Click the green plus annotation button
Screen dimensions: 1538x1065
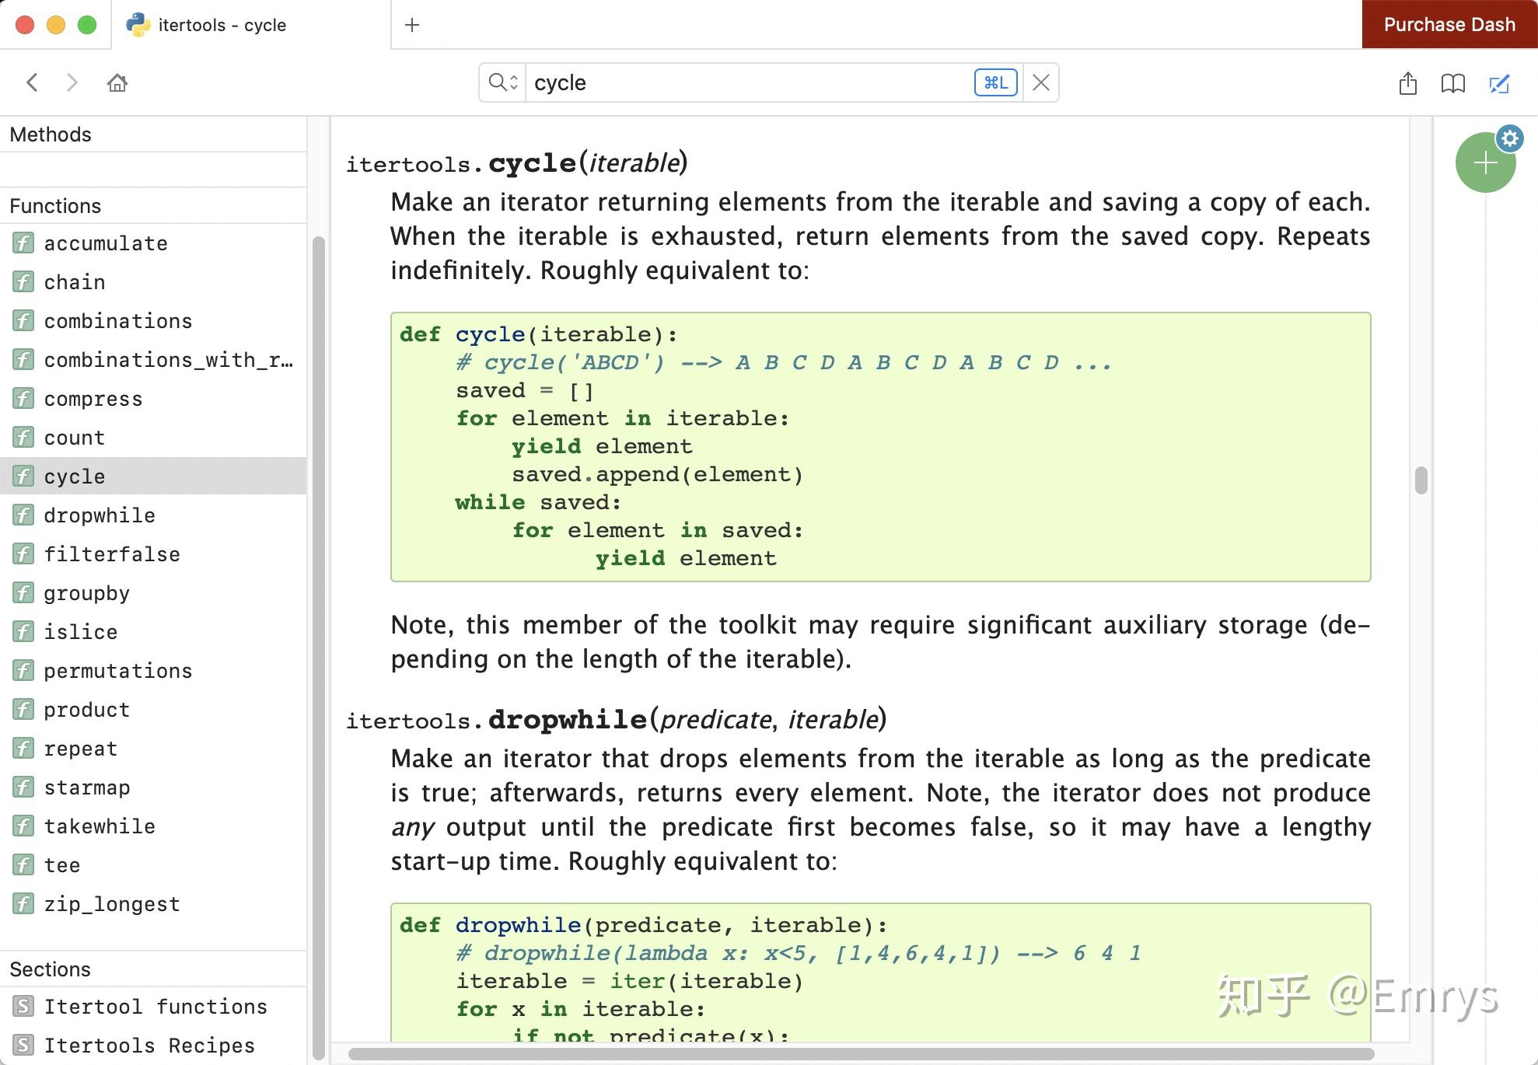pos(1484,163)
